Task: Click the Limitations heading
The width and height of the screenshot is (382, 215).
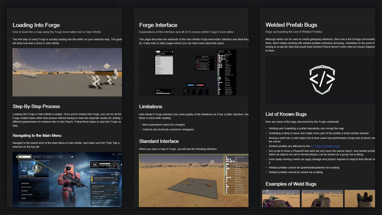Action: click(151, 106)
